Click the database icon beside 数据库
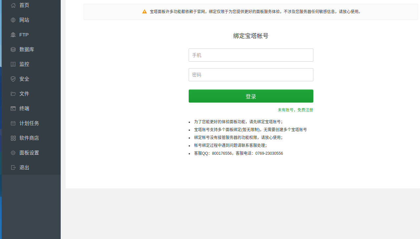 pyautogui.click(x=13, y=50)
